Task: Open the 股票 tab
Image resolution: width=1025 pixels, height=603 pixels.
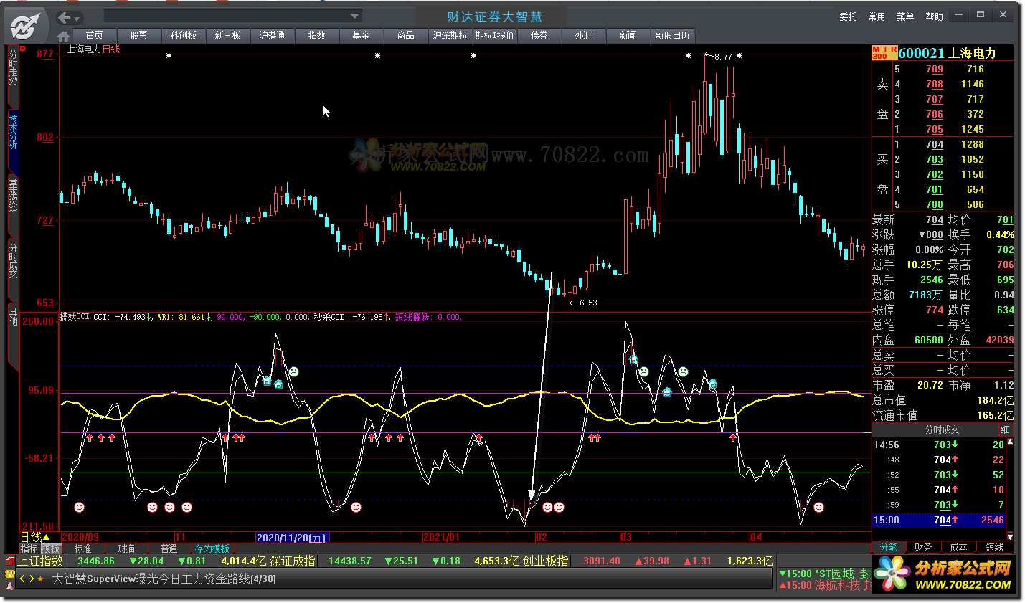Action: coord(138,35)
